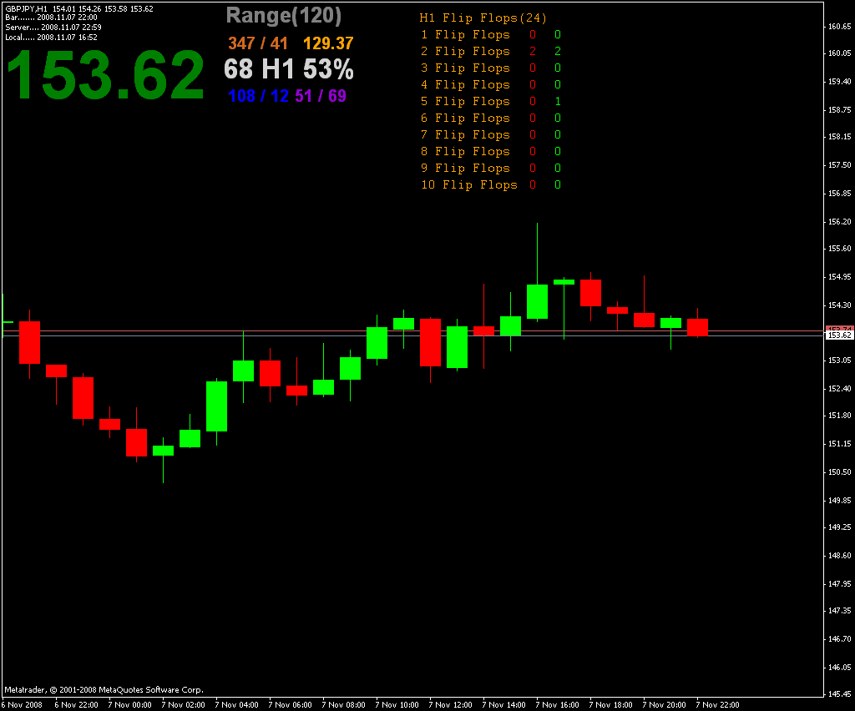The image size is (855, 711).
Task: Click the 68 H1 53% readout
Action: coord(288,69)
